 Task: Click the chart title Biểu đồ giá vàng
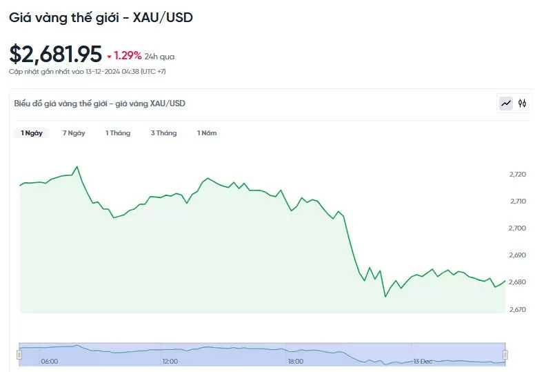click(x=100, y=104)
